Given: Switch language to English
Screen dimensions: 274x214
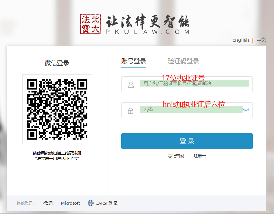Looking at the screenshot, I should coord(241,40).
